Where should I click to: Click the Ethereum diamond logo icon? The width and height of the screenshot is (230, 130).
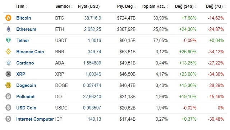click(x=9, y=29)
